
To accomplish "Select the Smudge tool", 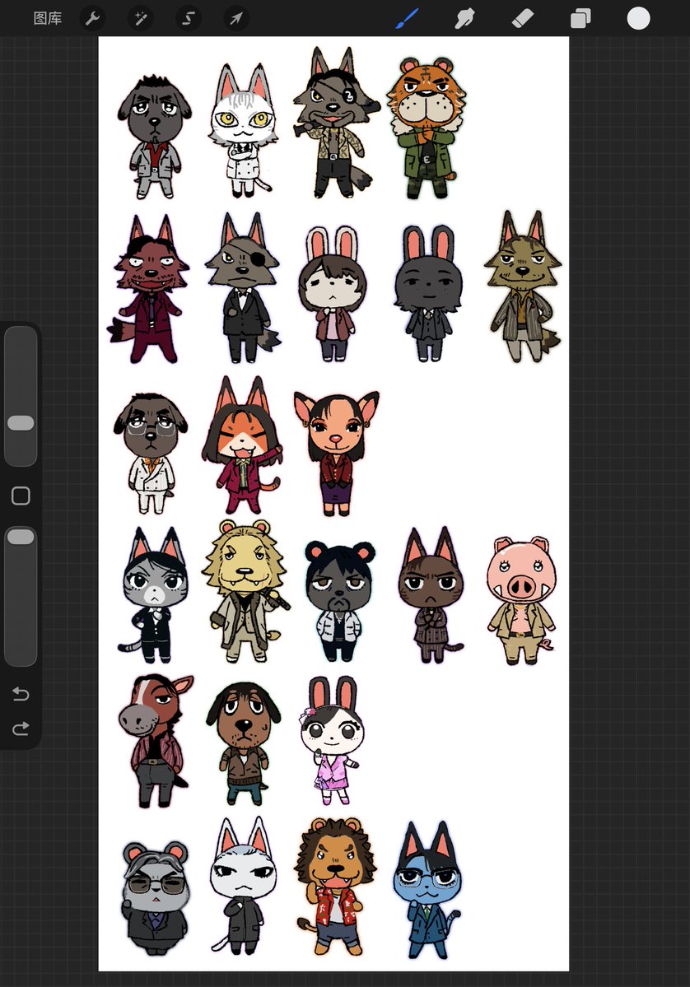I will (x=464, y=18).
